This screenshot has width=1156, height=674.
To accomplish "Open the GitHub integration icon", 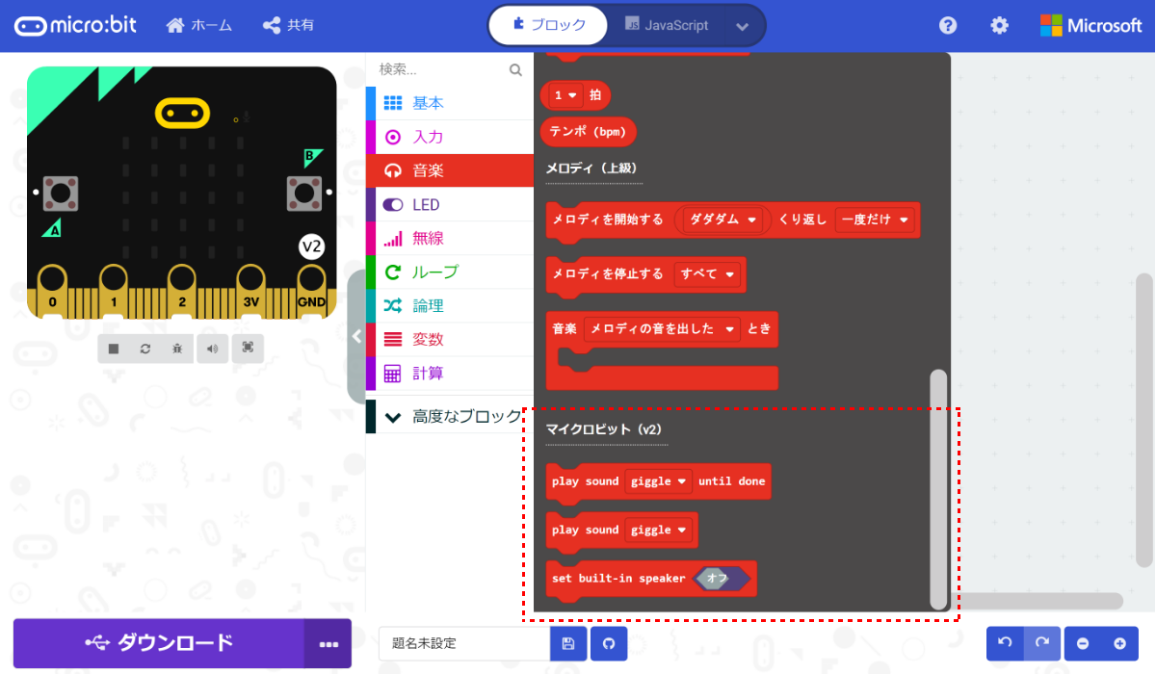I will click(x=608, y=642).
